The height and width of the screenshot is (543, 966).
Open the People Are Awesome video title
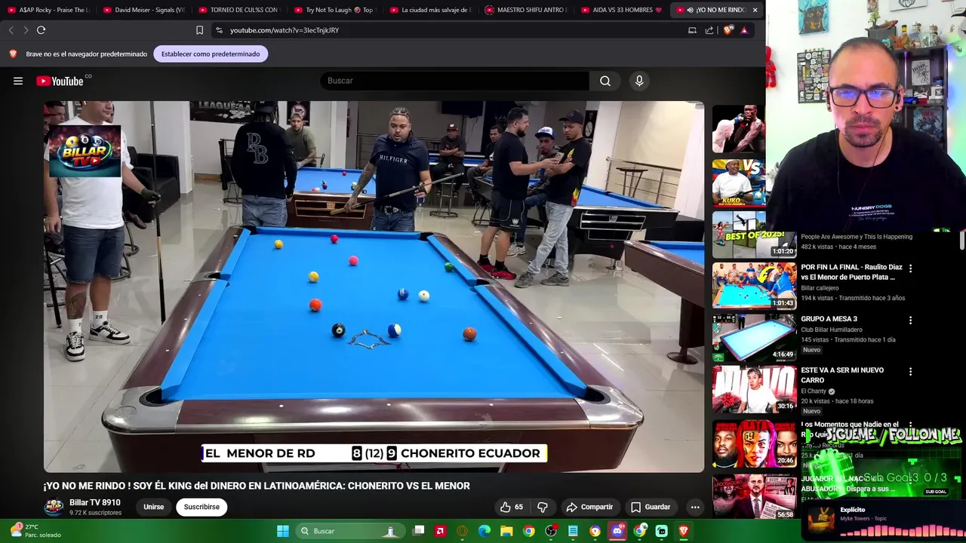coord(857,237)
